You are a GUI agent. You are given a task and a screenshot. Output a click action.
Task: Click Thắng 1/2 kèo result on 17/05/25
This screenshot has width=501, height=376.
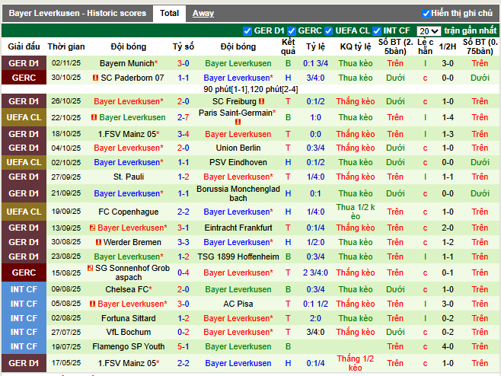356,363
